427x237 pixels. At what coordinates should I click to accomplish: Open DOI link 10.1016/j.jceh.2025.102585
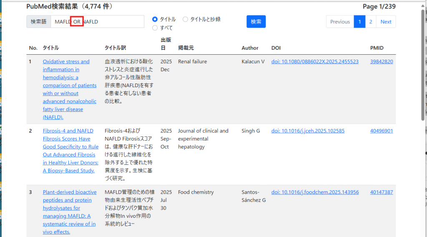coord(308,131)
